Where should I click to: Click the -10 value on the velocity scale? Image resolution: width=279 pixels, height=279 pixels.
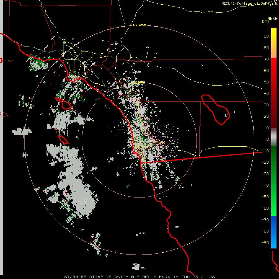pyautogui.click(x=265, y=151)
